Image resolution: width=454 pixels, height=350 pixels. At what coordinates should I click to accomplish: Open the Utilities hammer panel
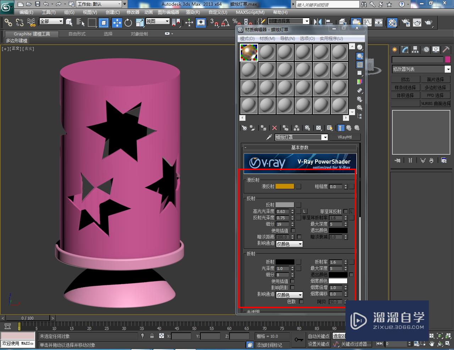point(446,50)
